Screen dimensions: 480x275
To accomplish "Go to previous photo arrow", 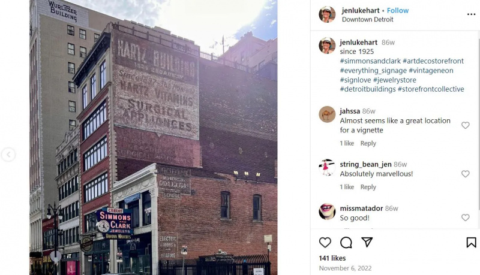I will (8, 155).
